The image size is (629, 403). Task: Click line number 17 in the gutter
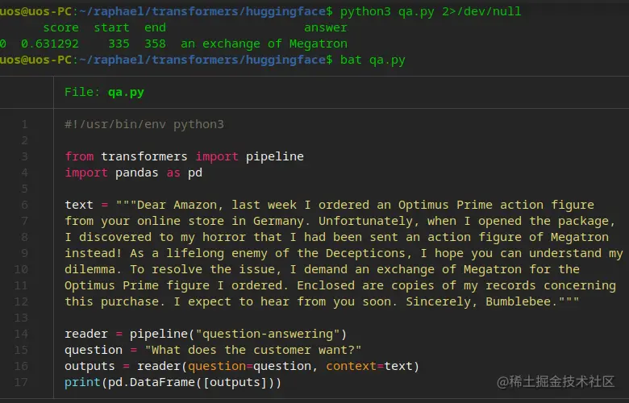[21, 382]
